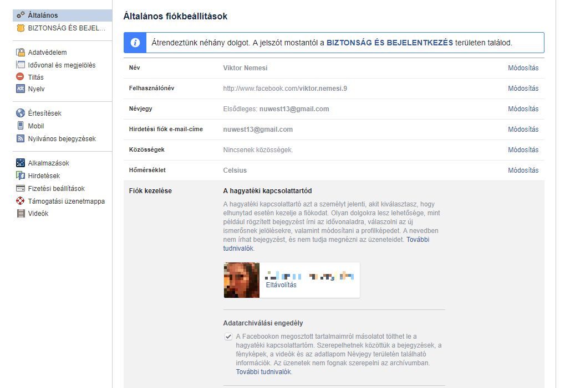
Task: Open Fizetési beállítások menu item
Action: pos(56,188)
